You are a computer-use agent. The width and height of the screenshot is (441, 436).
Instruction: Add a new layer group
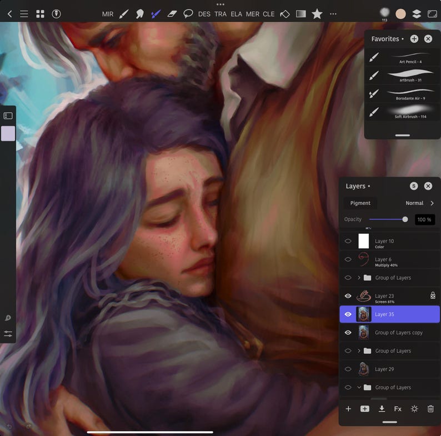(365, 409)
